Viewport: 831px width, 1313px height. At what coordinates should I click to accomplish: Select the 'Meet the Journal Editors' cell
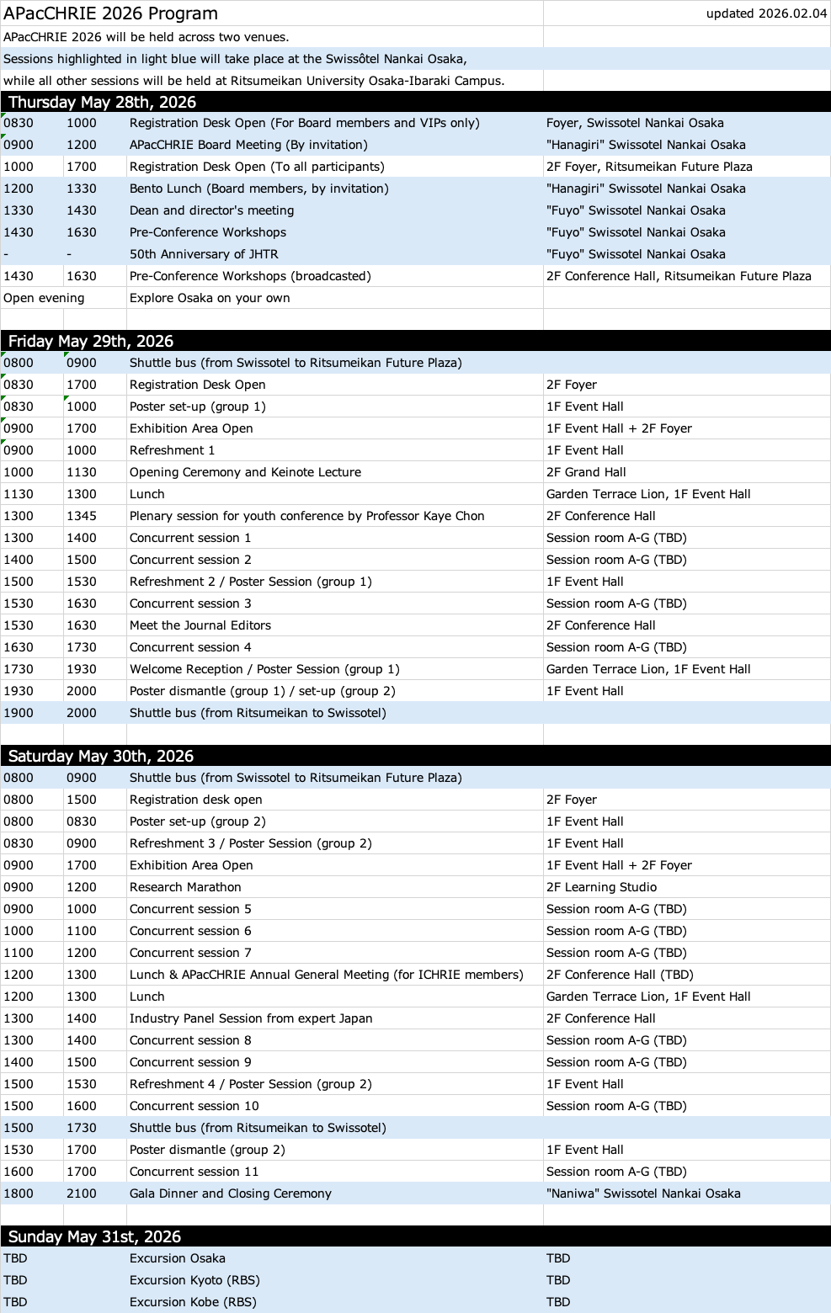(x=200, y=625)
